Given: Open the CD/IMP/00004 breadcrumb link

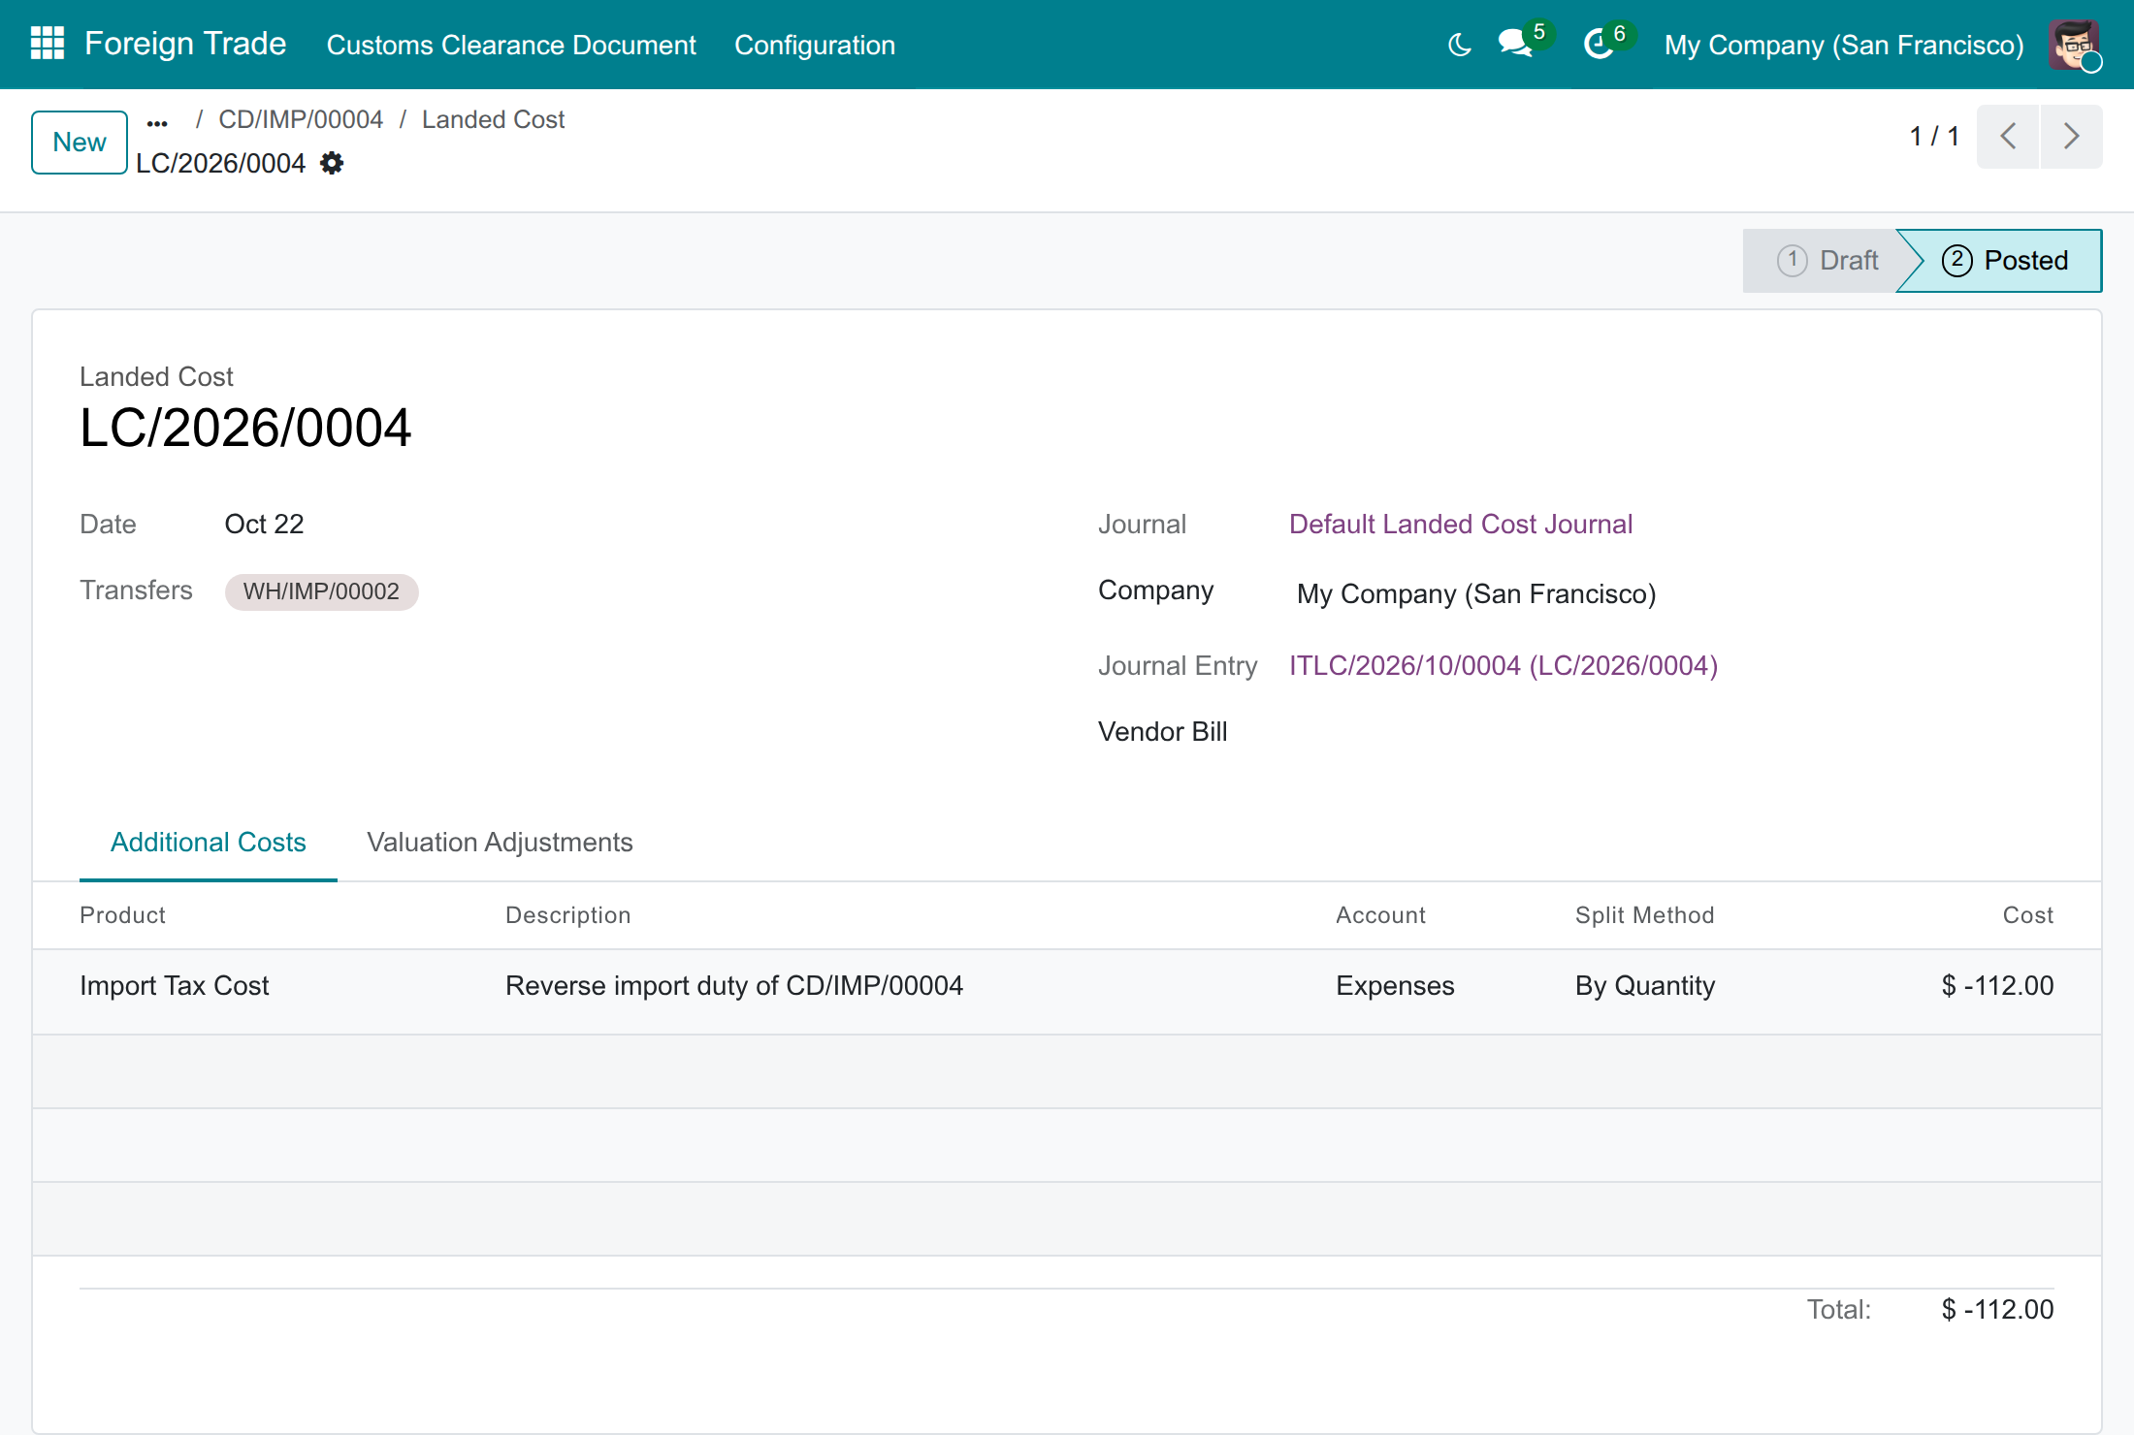Looking at the screenshot, I should tap(301, 119).
